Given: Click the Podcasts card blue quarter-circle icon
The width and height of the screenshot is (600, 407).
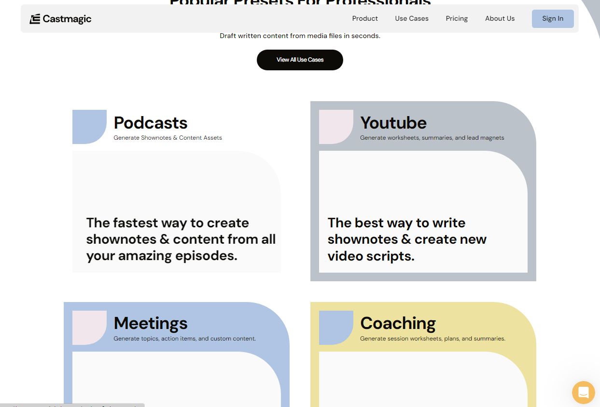Looking at the screenshot, I should [x=89, y=127].
